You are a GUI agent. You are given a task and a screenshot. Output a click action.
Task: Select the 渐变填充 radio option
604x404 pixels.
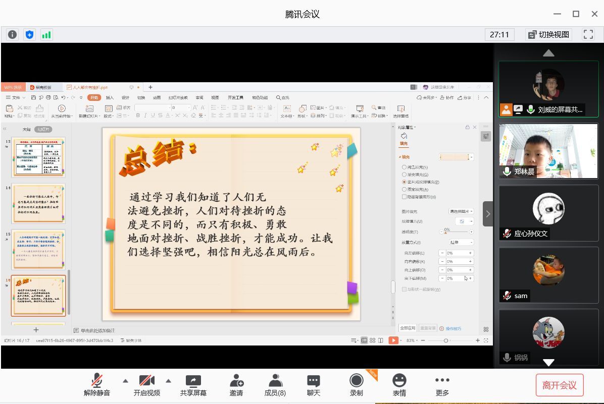pyautogui.click(x=405, y=175)
